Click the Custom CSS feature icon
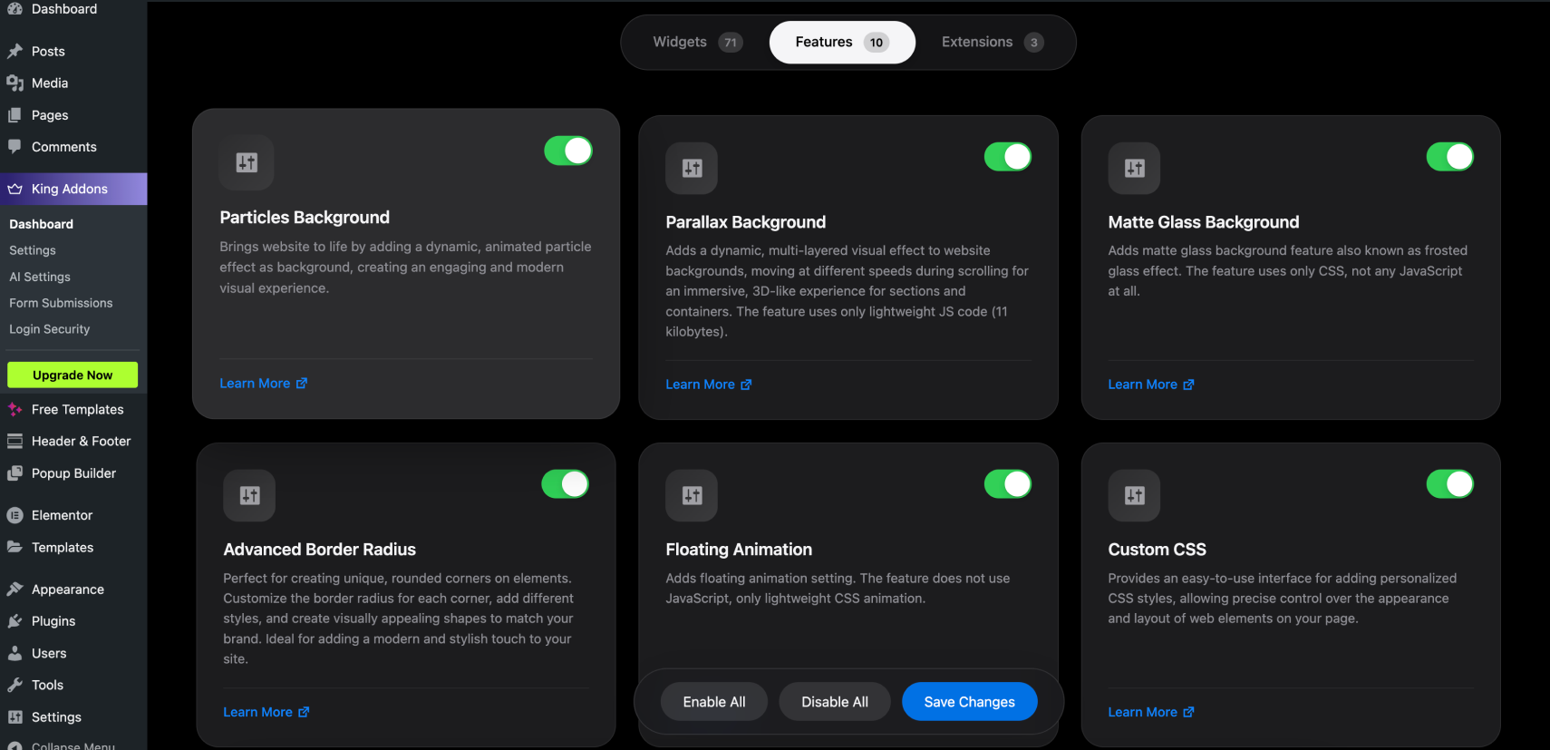 (x=1134, y=495)
